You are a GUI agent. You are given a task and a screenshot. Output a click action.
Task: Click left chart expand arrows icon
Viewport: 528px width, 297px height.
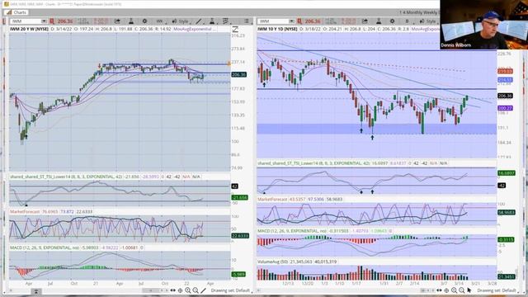pos(172,290)
